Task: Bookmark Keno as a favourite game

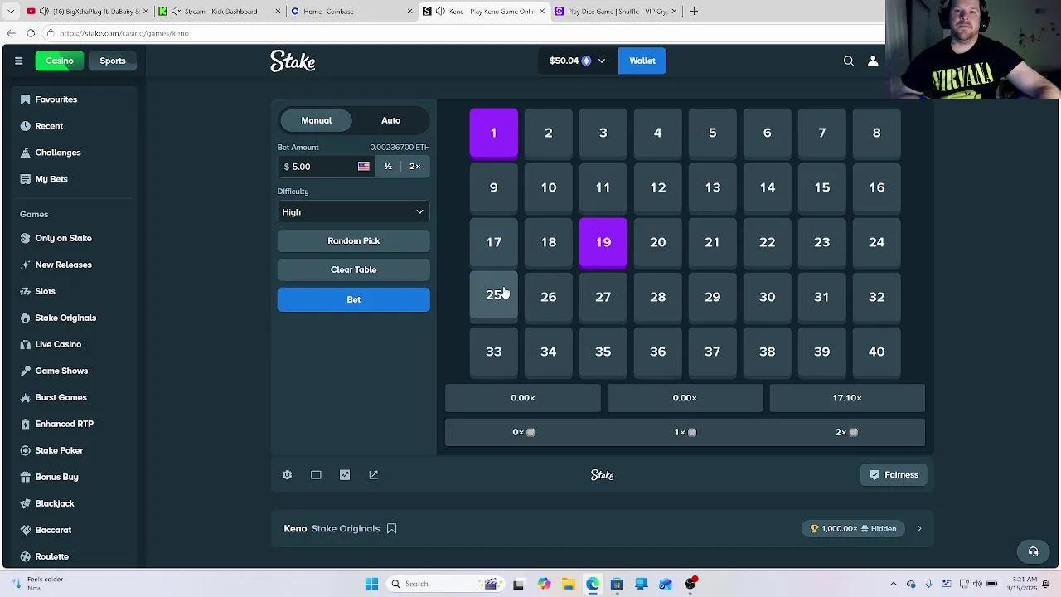Action: (x=392, y=528)
